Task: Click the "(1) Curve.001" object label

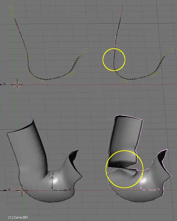Action: [18, 217]
